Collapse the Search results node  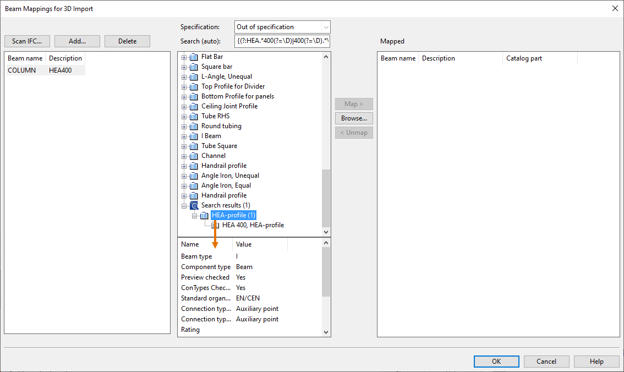(184, 205)
